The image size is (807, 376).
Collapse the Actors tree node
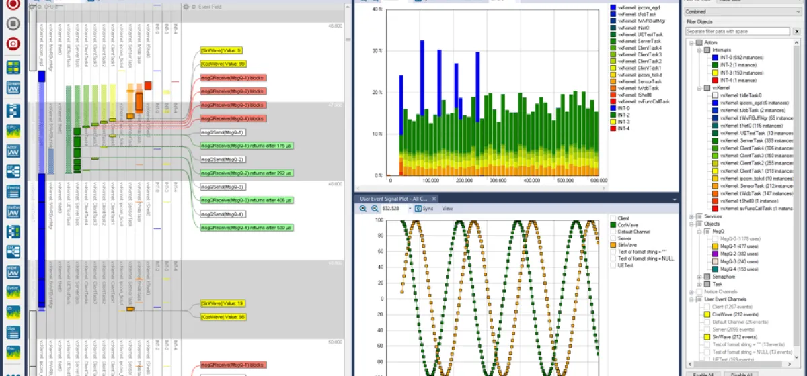pos(691,42)
